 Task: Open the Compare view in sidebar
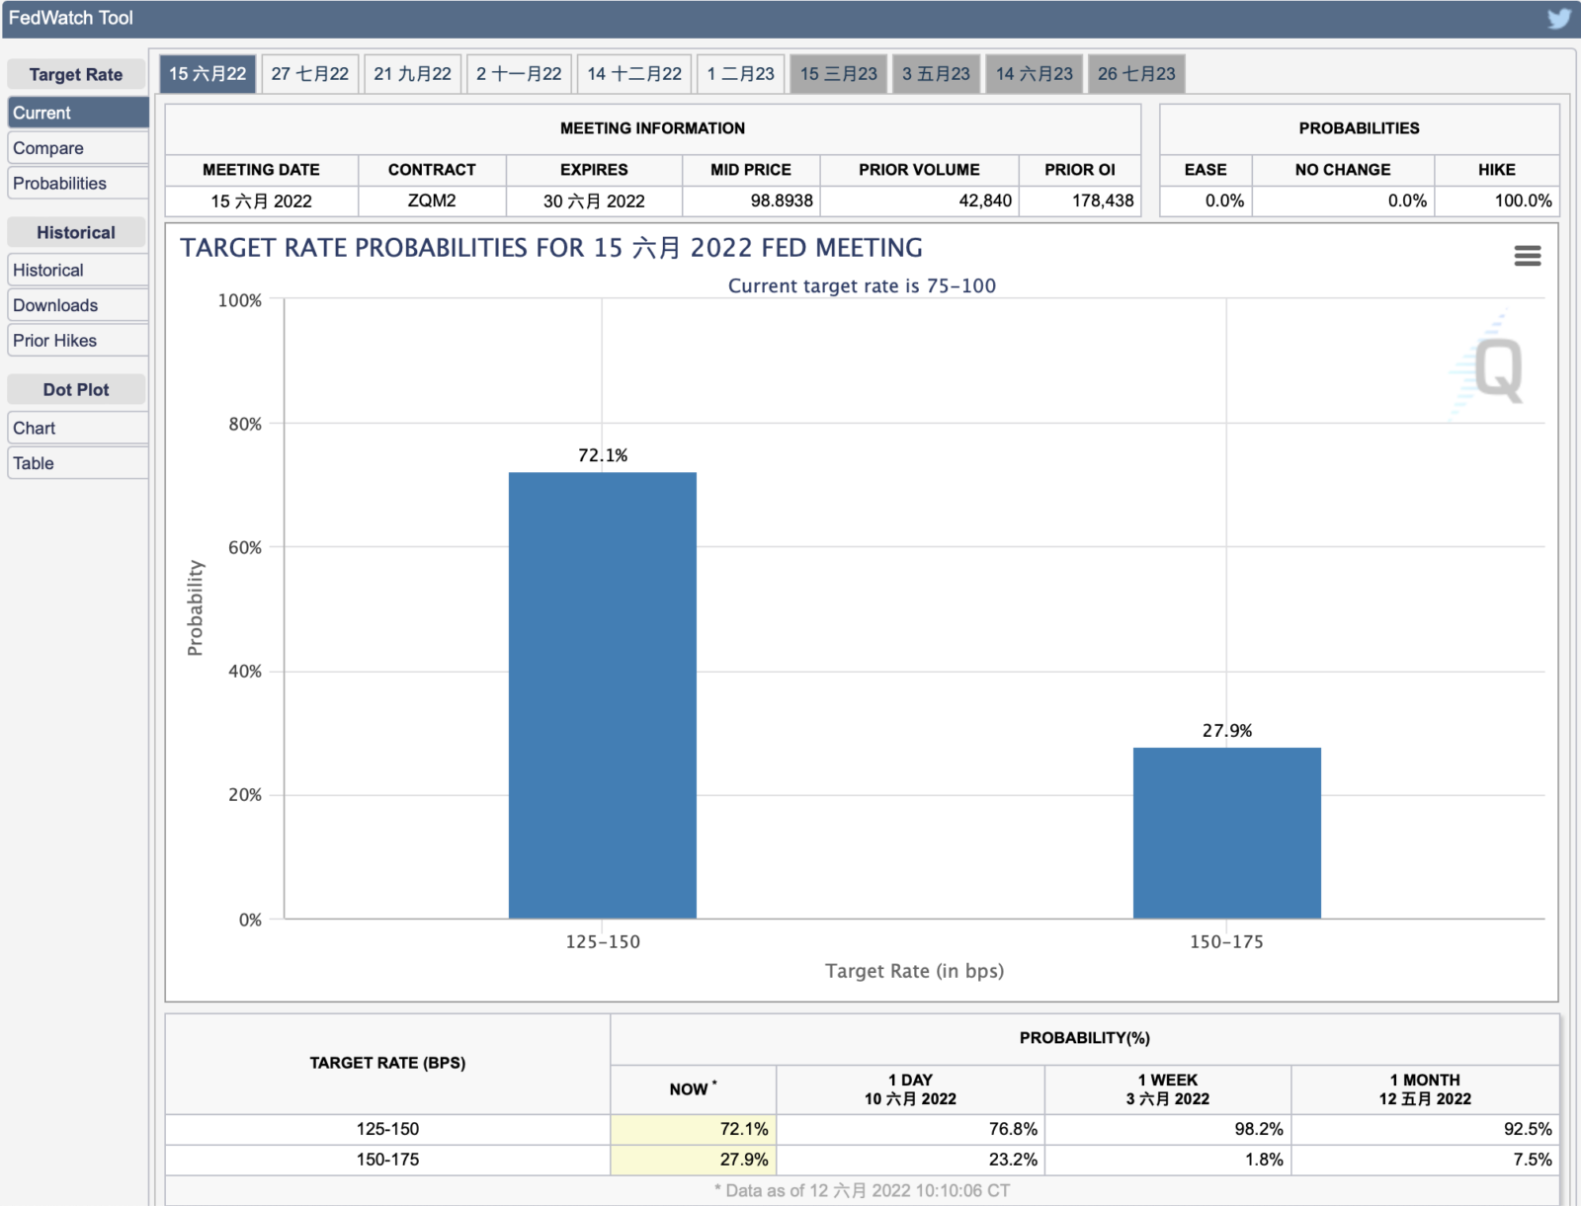point(48,148)
